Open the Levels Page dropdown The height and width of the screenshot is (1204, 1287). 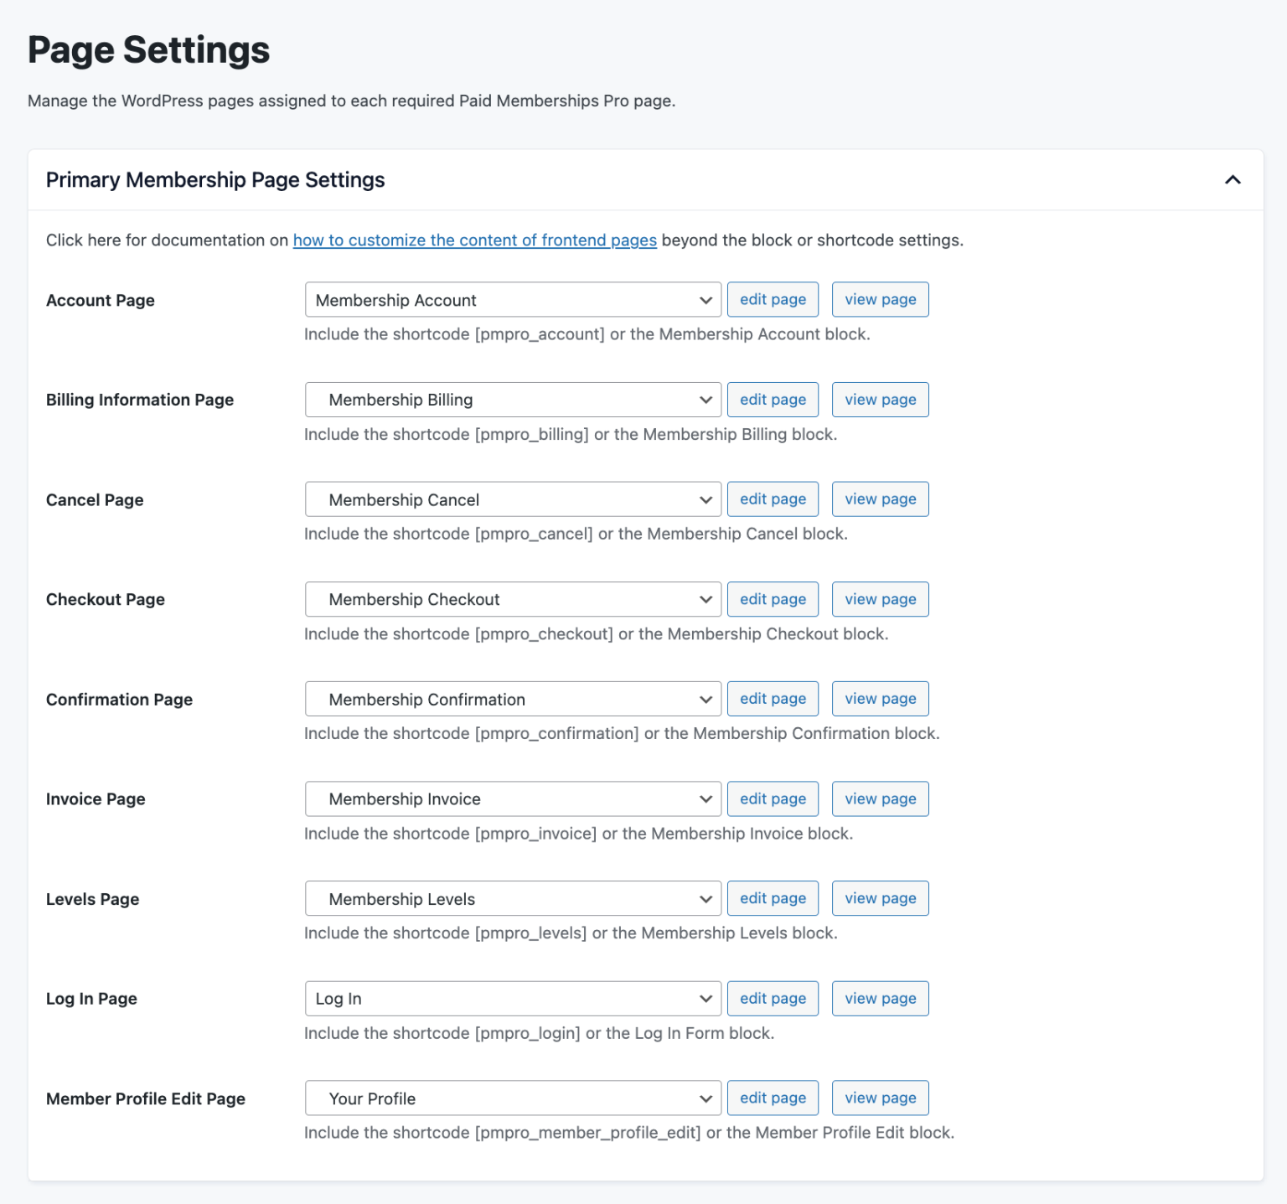[x=512, y=898]
